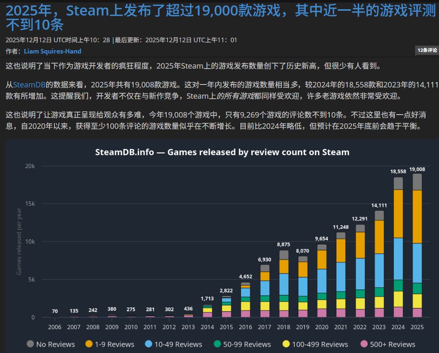Click the 2014 x-axis year label
The height and width of the screenshot is (353, 439).
(x=207, y=327)
